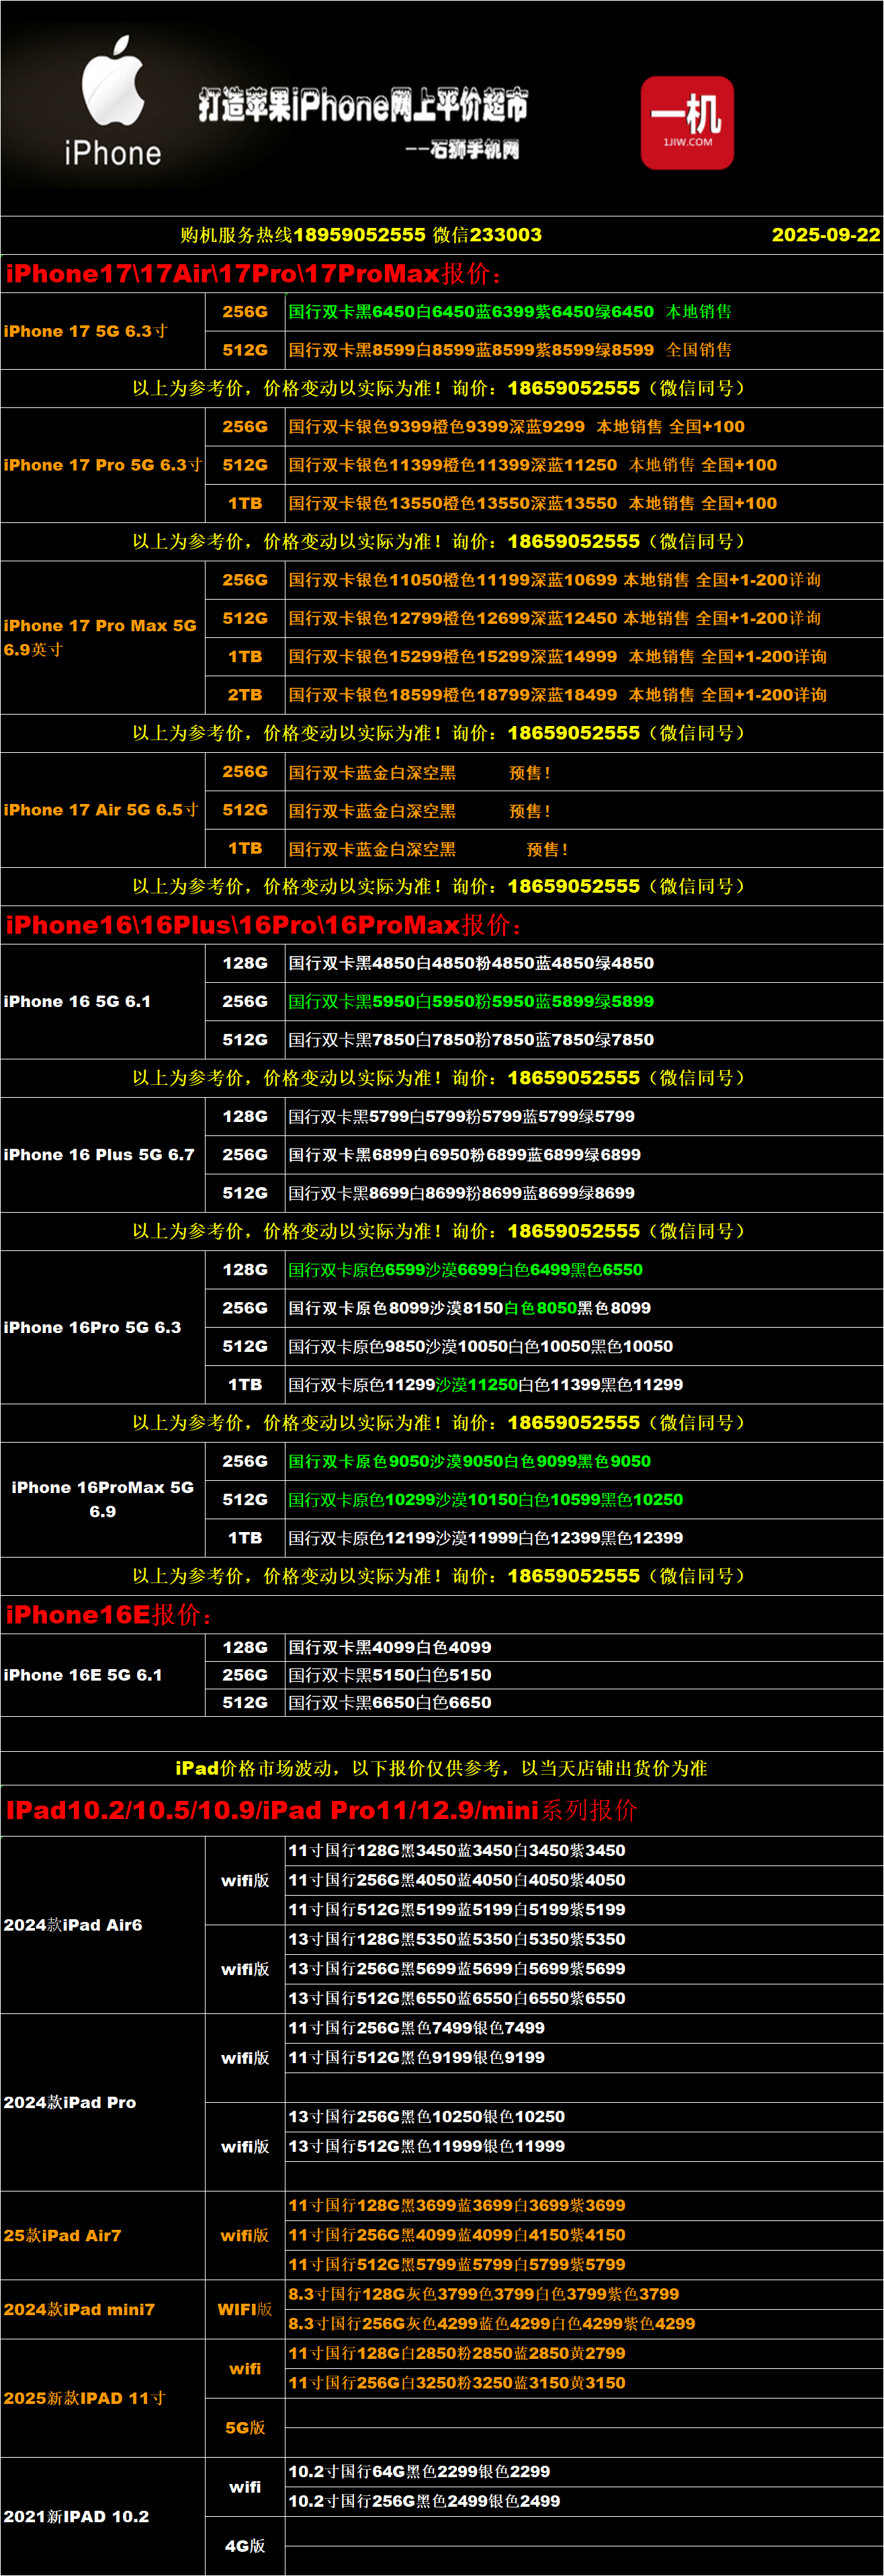
Task: Click the 5G版 cell for 2025 IPAD 11寸
Action: point(245,2428)
